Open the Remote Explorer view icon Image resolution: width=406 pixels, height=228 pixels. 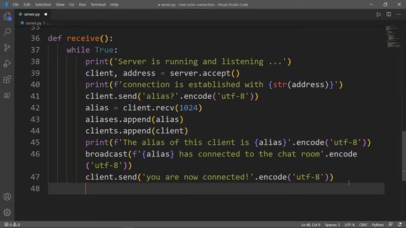(x=7, y=96)
